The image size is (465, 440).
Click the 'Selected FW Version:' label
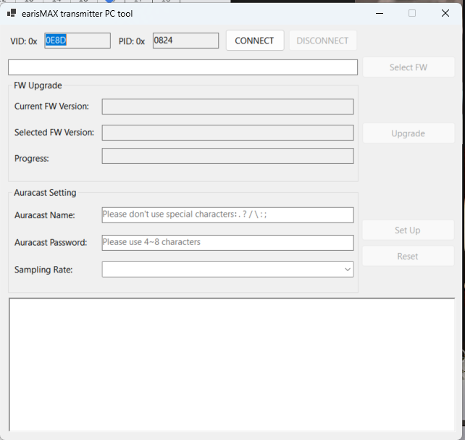[54, 133]
